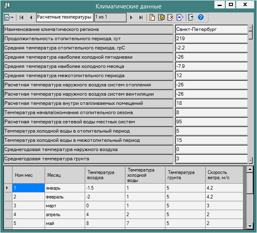Click the new record document icon
Image resolution: width=257 pixels, height=233 pixels.
[152, 18]
